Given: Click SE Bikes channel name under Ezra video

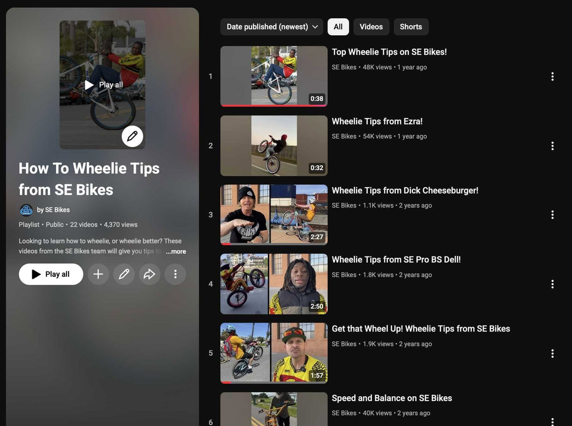Looking at the screenshot, I should [x=344, y=136].
